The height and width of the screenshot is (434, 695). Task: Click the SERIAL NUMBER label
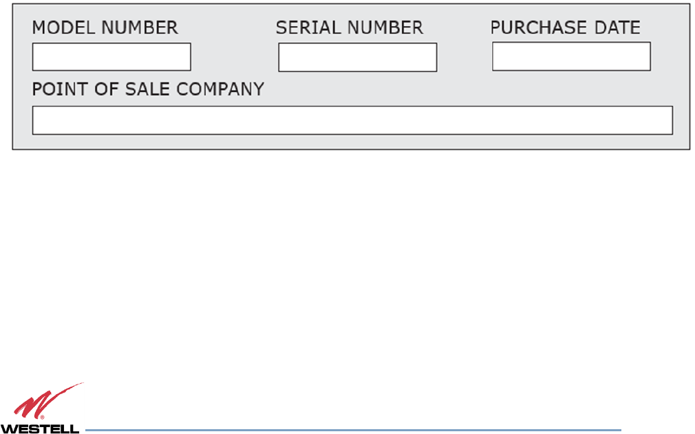(350, 28)
